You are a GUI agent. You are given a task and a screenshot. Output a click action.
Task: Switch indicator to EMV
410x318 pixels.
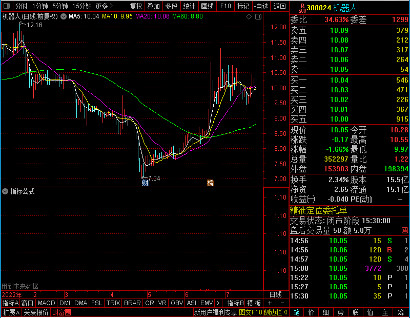[x=207, y=303]
